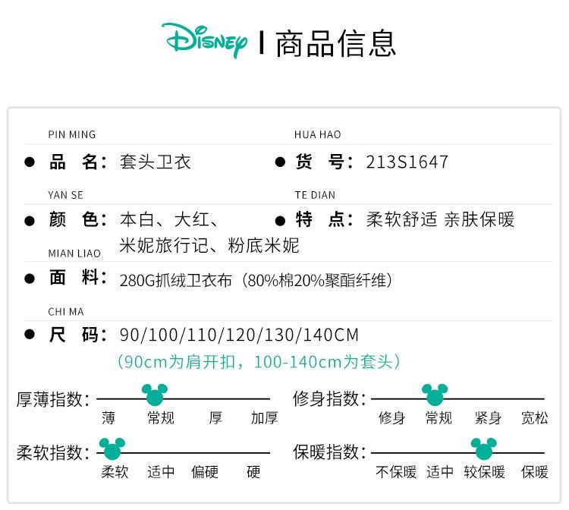The height and width of the screenshot is (510, 569).
Task: Click the Mickey head on 保暖指数 slider
Action: coord(484,449)
